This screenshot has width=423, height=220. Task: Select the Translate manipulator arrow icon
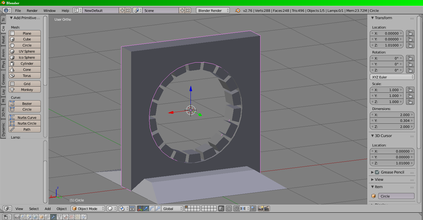146,208
